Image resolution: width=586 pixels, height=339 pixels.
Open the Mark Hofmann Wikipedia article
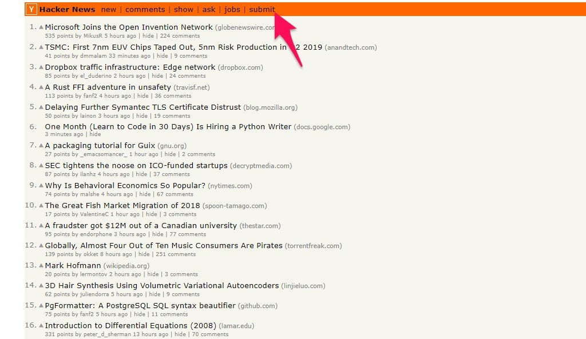(73, 265)
